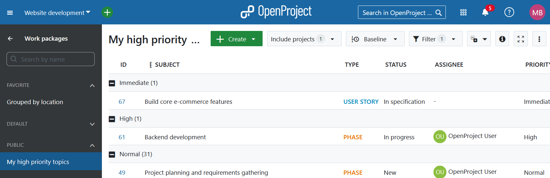Collapse the Immediate (1) group

(x=112, y=83)
